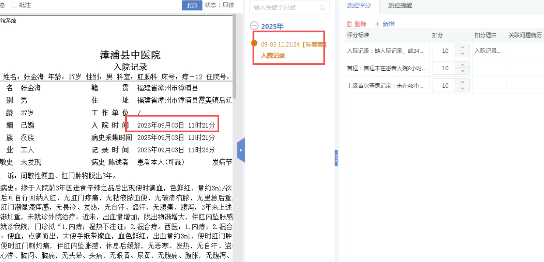The height and width of the screenshot is (262, 544).
Task: Decrease the 扣分 score in the 入院记录 row
Action: point(463,54)
